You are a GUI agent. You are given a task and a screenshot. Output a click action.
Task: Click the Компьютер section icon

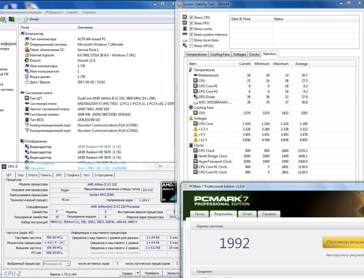pos(22,34)
